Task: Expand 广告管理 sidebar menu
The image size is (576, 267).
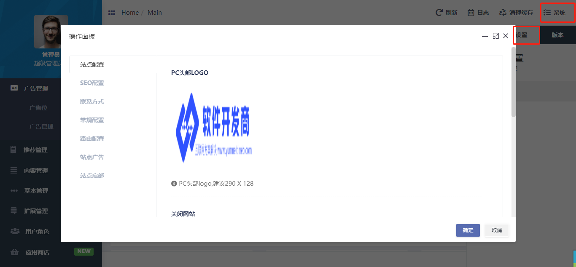Action: click(x=36, y=88)
